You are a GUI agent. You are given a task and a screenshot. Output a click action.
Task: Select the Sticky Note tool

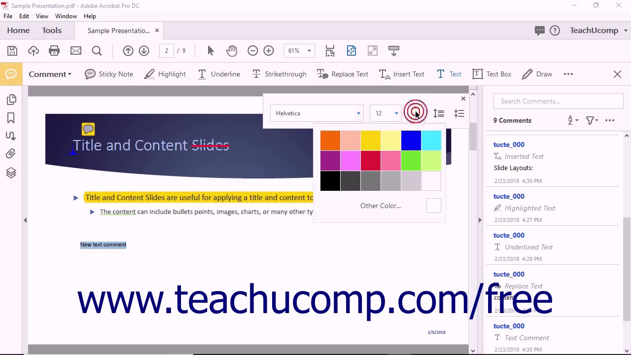point(109,74)
